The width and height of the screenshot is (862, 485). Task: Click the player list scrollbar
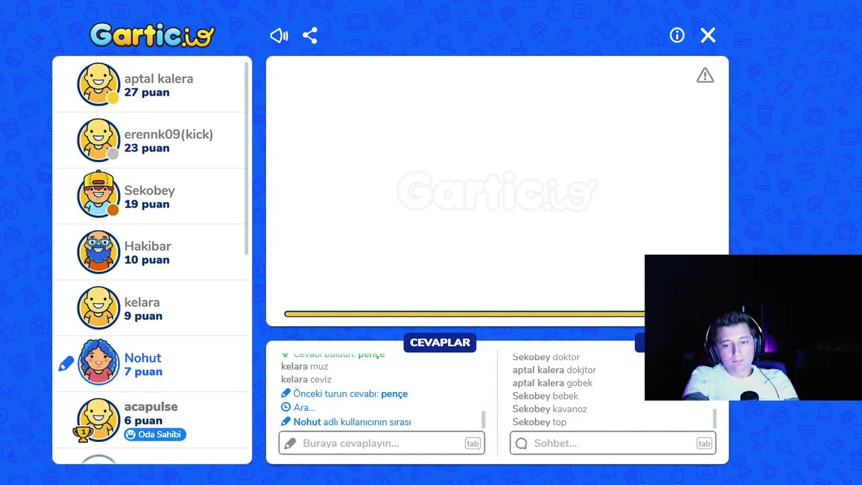(246, 158)
